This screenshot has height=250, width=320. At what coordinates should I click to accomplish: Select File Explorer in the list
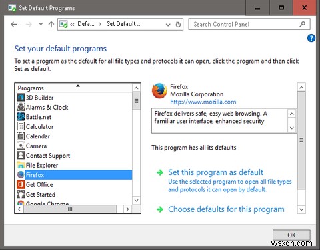[x=42, y=165]
